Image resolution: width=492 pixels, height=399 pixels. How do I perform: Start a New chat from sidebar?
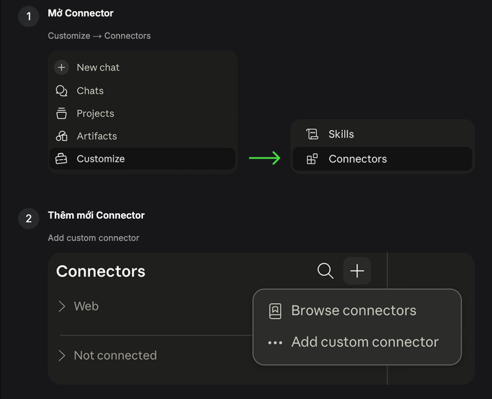142,67
